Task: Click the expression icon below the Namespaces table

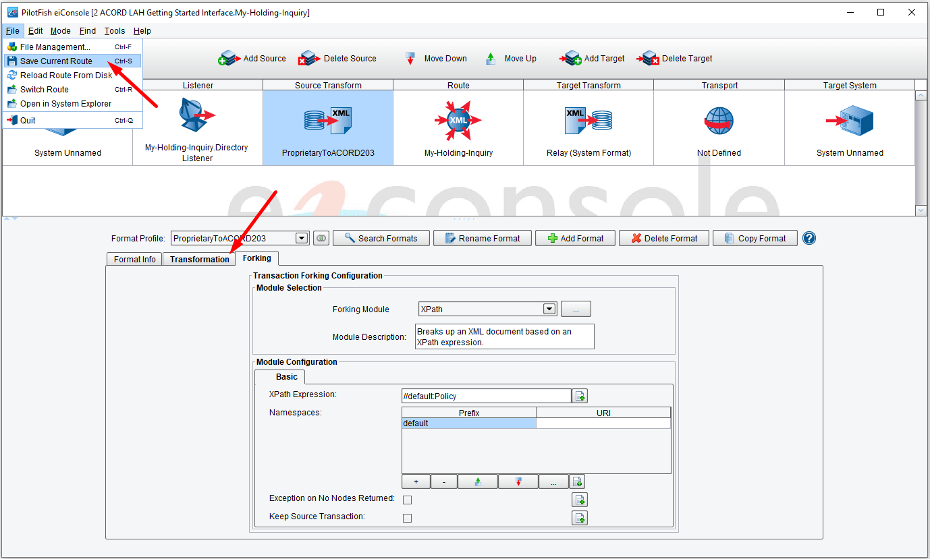Action: [x=577, y=481]
